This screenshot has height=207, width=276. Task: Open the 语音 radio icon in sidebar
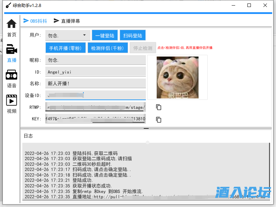tap(12, 75)
